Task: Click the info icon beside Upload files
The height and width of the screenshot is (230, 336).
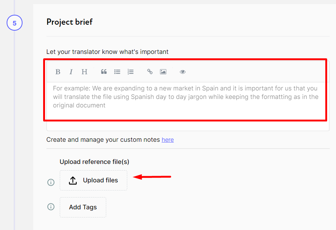Action: coord(51,182)
